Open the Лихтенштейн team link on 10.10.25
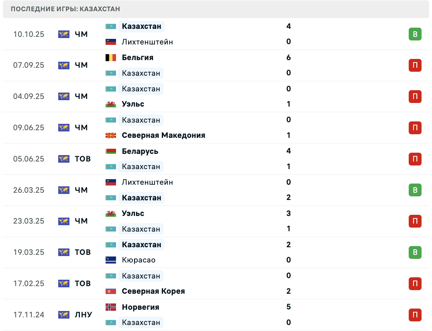 point(147,42)
